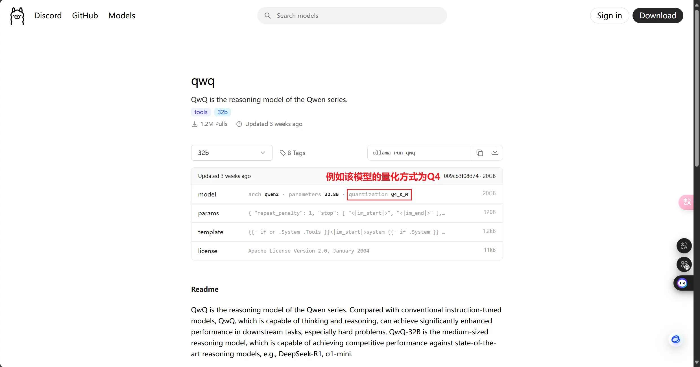Click the pink translate side tab
Image resolution: width=700 pixels, height=367 pixels.
click(686, 202)
